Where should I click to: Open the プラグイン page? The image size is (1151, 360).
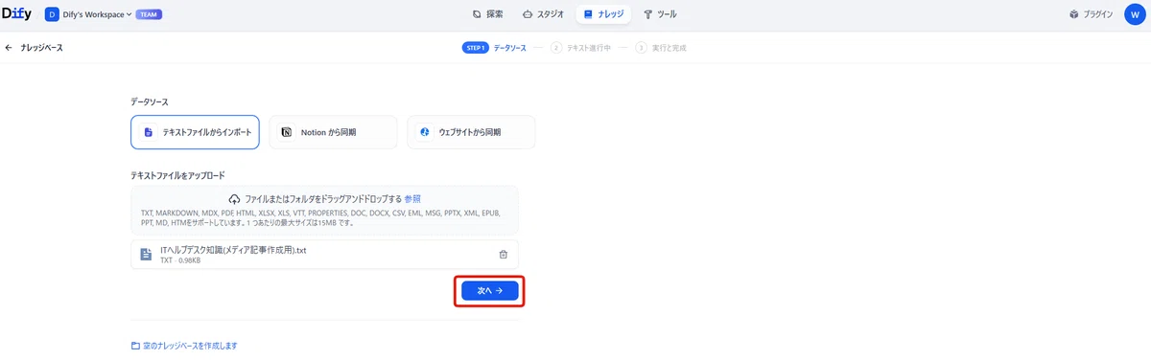pyautogui.click(x=1092, y=14)
